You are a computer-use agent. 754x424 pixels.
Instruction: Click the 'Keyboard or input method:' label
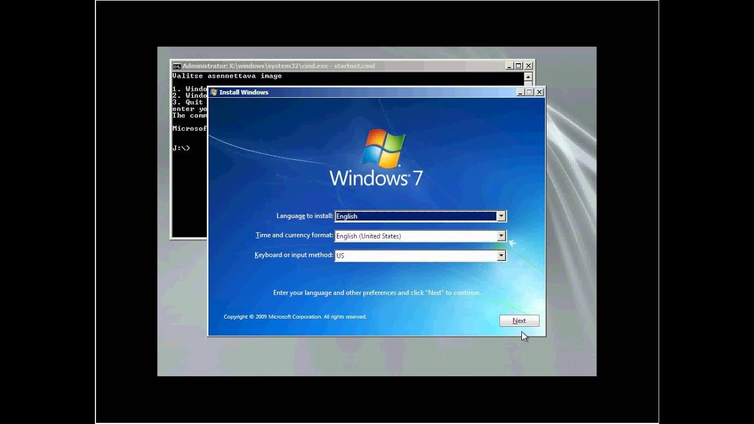tap(293, 255)
